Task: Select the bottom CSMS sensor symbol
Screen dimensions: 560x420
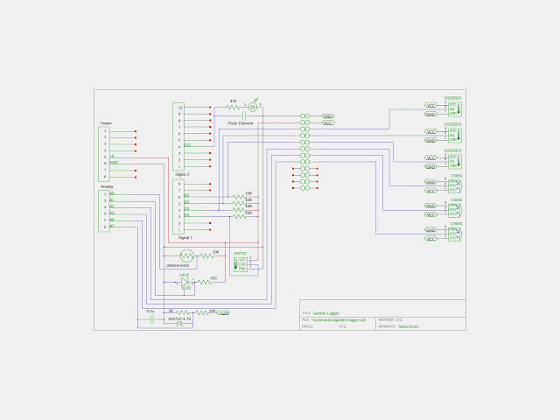Action: pyautogui.click(x=455, y=234)
